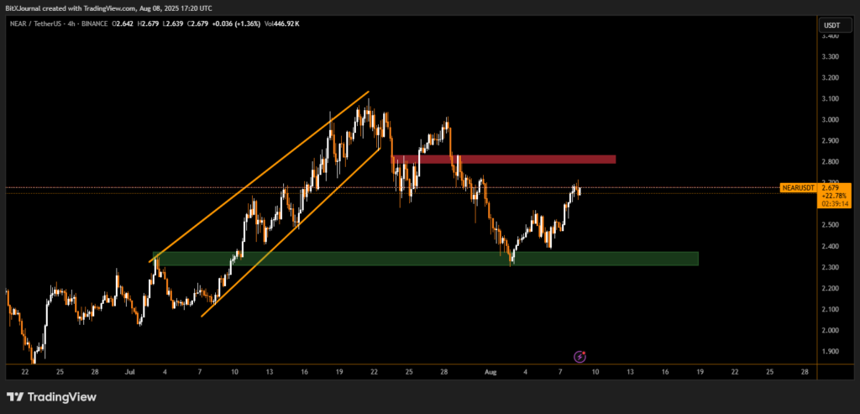
Task: Click the current price 2.679 label
Action: click(x=830, y=188)
